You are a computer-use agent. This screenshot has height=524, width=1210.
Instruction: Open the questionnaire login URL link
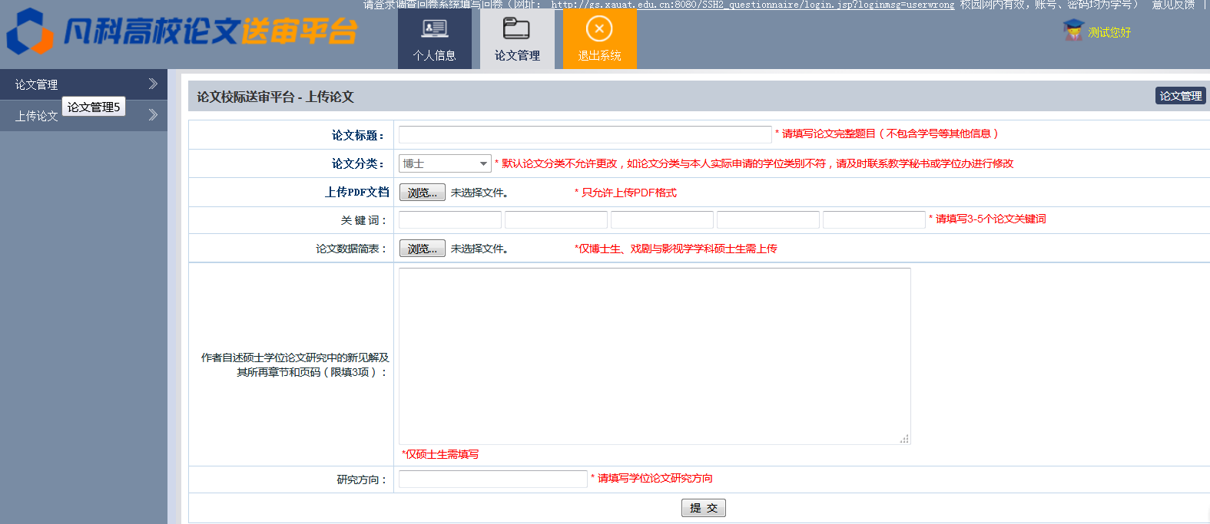point(752,5)
